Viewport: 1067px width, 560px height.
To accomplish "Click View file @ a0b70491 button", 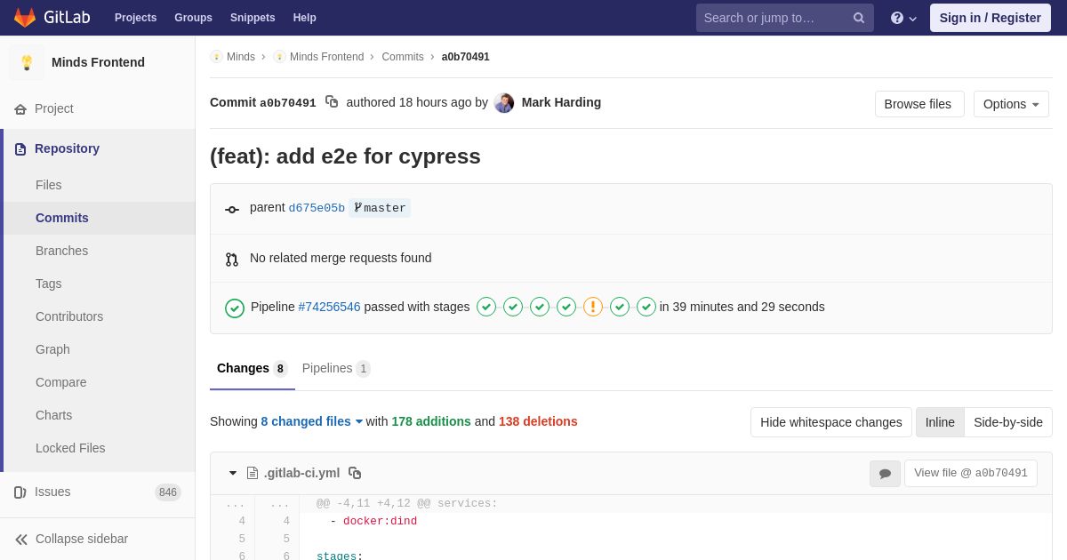I will click(x=971, y=473).
